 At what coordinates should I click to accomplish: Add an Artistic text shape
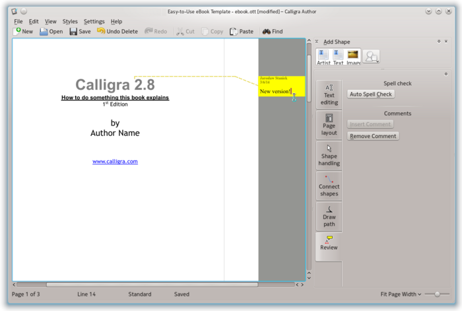point(323,57)
